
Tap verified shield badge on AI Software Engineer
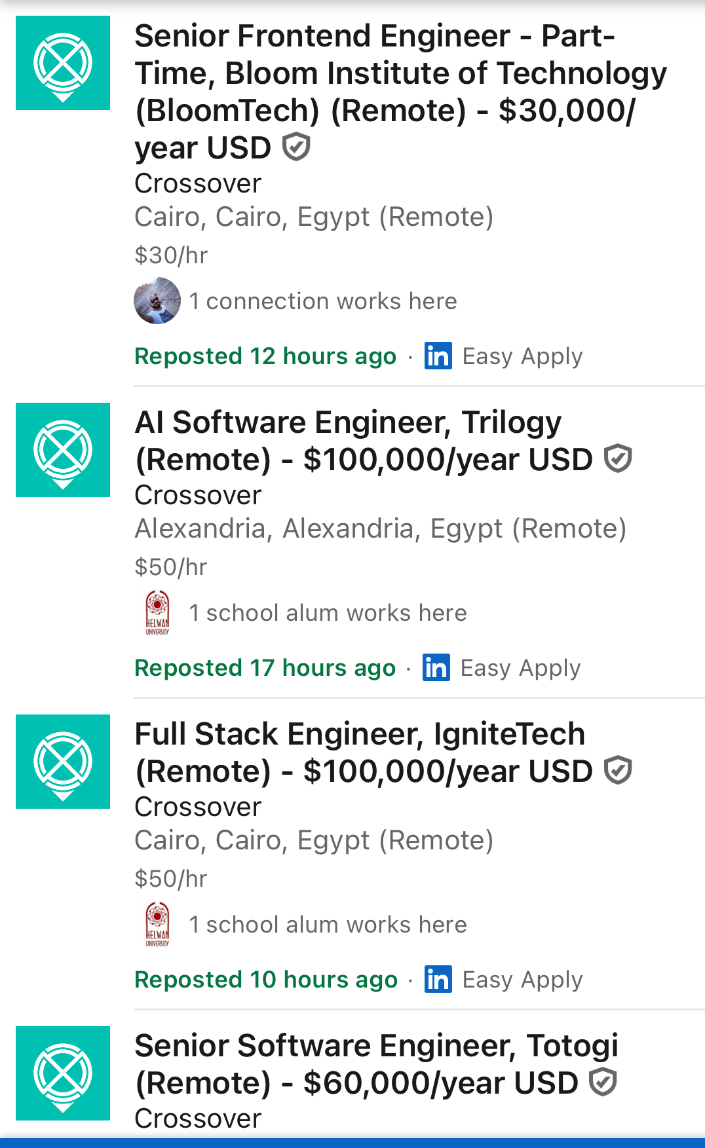click(618, 458)
